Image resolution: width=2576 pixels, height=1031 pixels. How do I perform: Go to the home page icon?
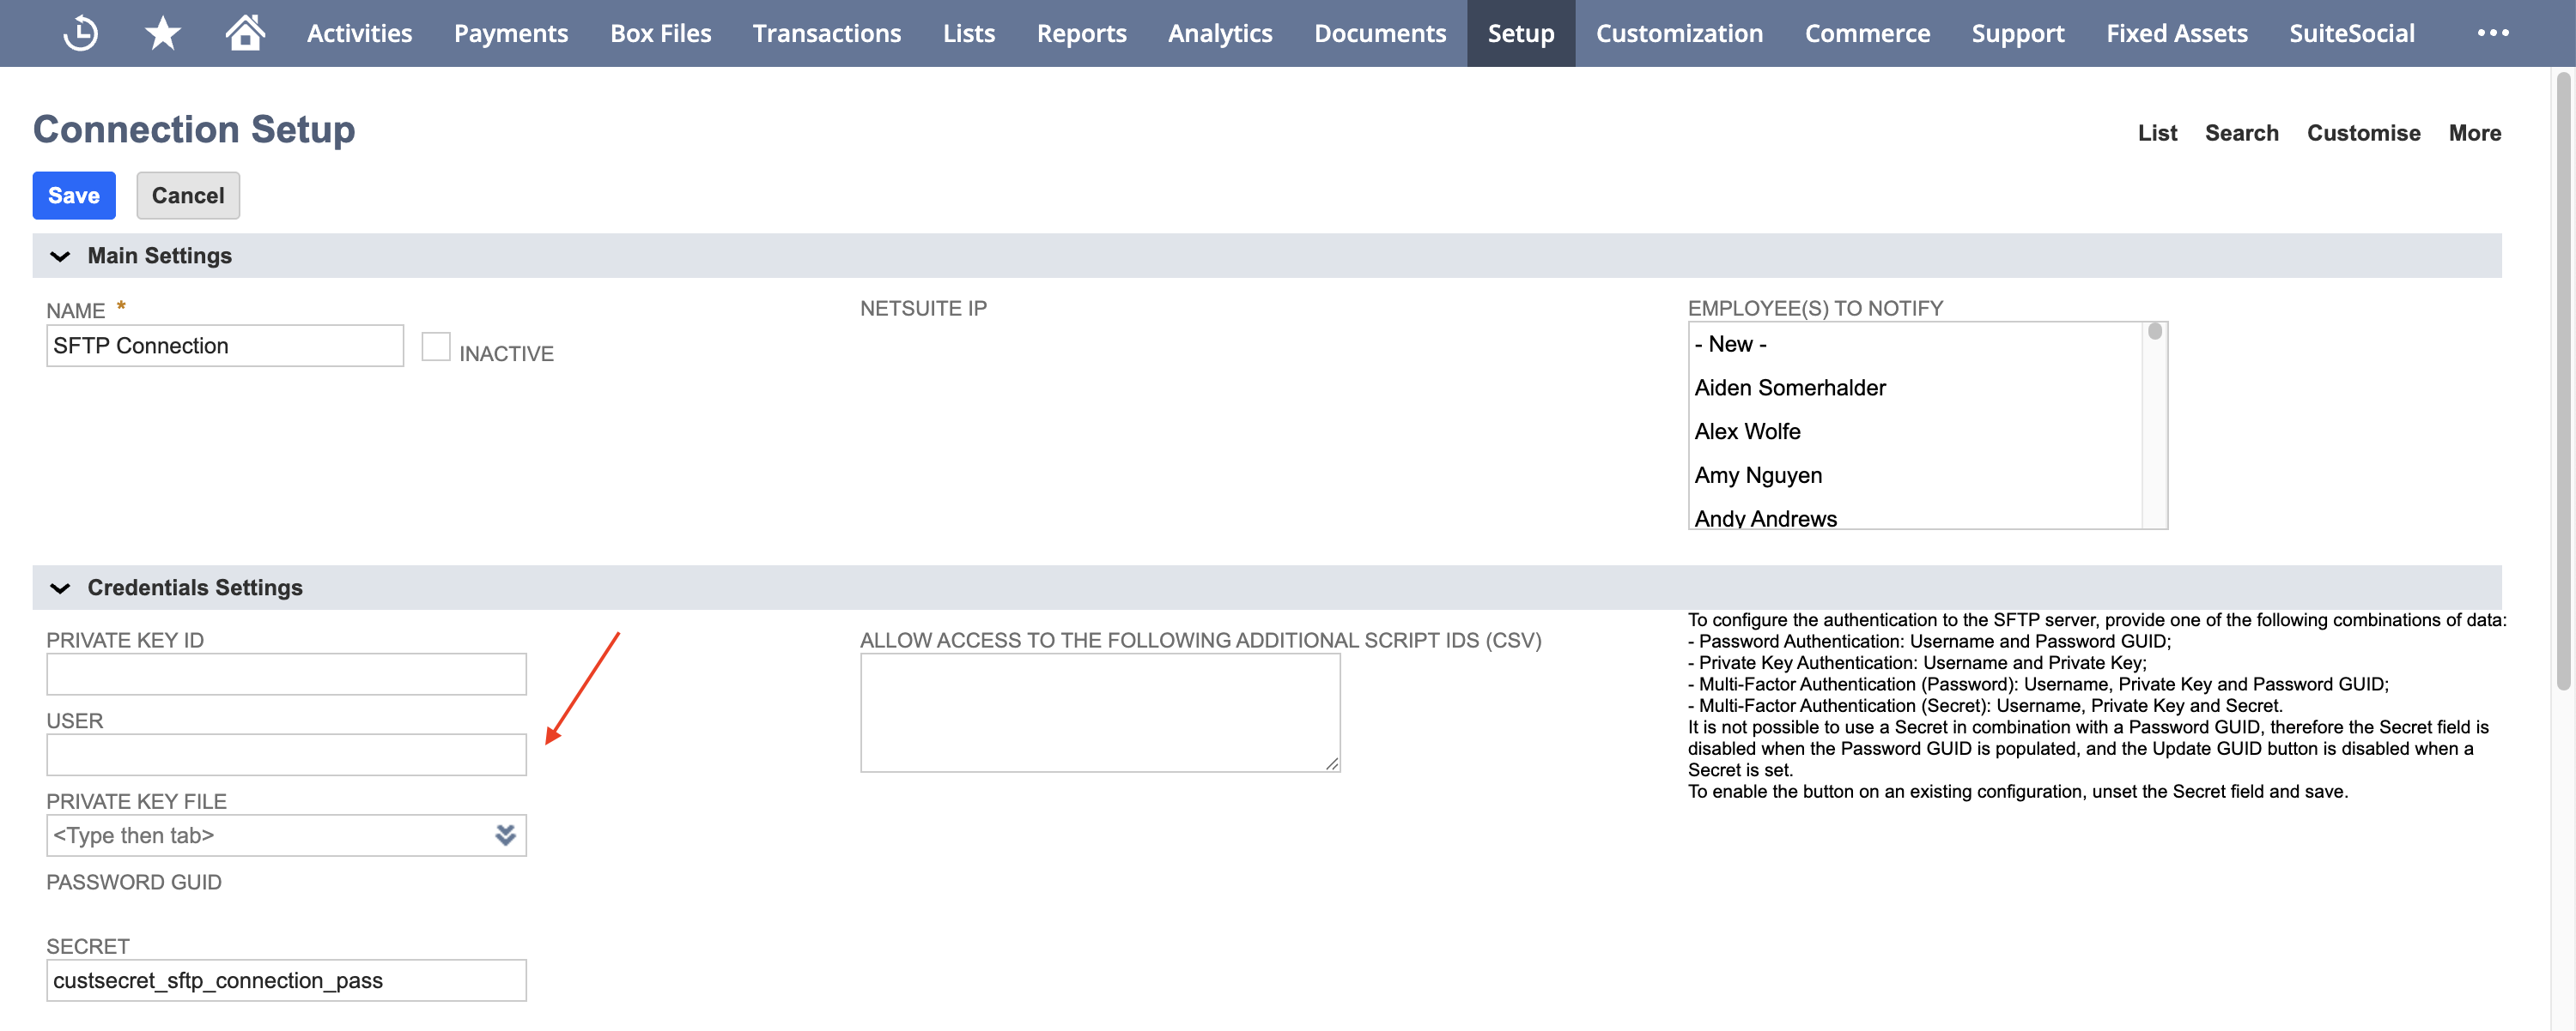[x=243, y=32]
